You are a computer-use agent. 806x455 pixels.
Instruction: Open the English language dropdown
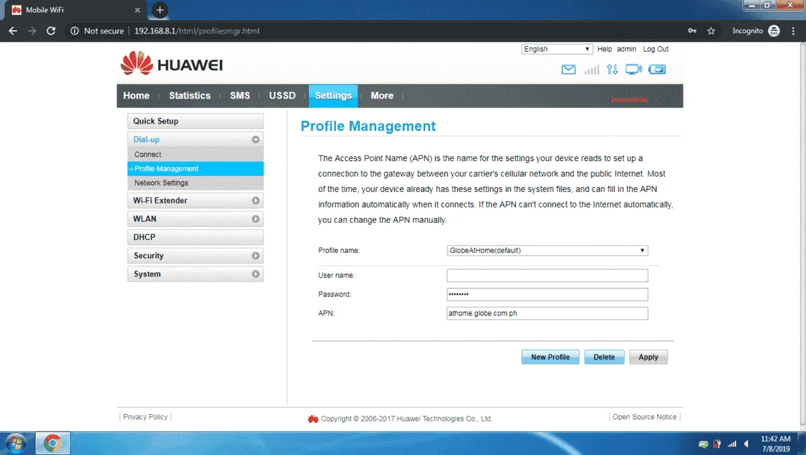pos(557,49)
